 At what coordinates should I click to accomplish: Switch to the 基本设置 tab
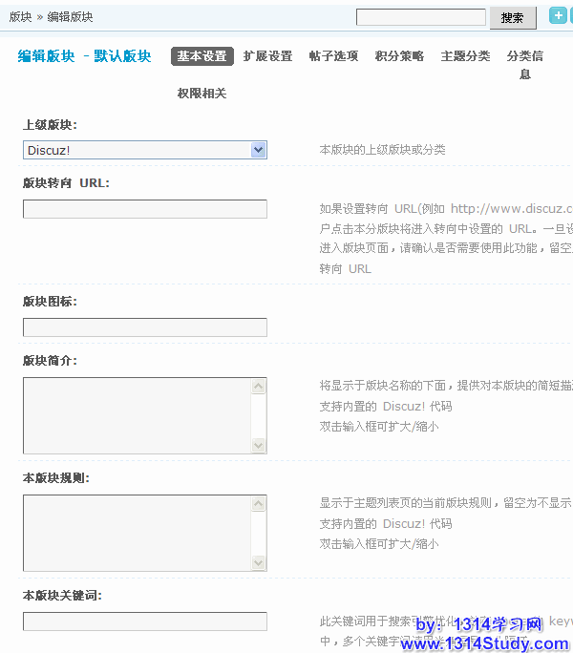point(202,56)
